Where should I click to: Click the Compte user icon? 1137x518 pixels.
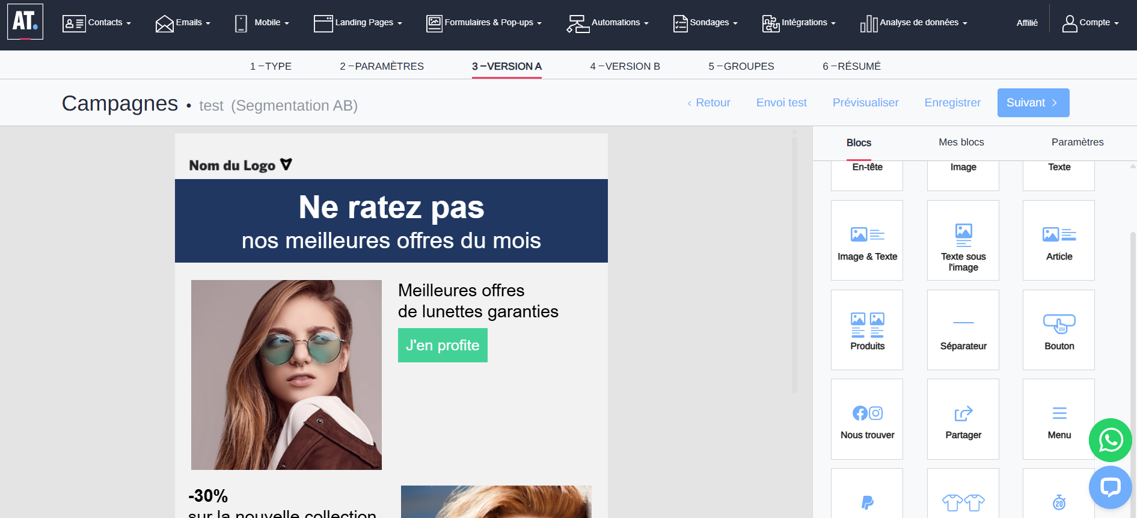click(1070, 23)
